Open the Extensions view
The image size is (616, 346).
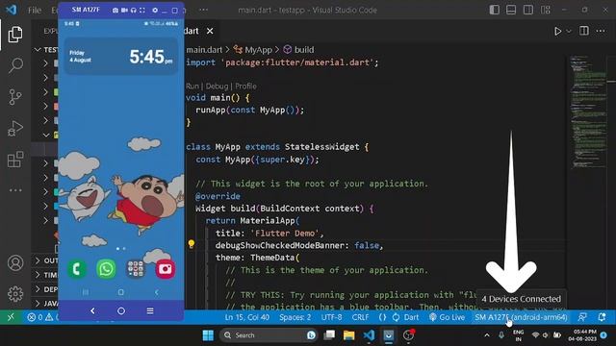coord(15,160)
